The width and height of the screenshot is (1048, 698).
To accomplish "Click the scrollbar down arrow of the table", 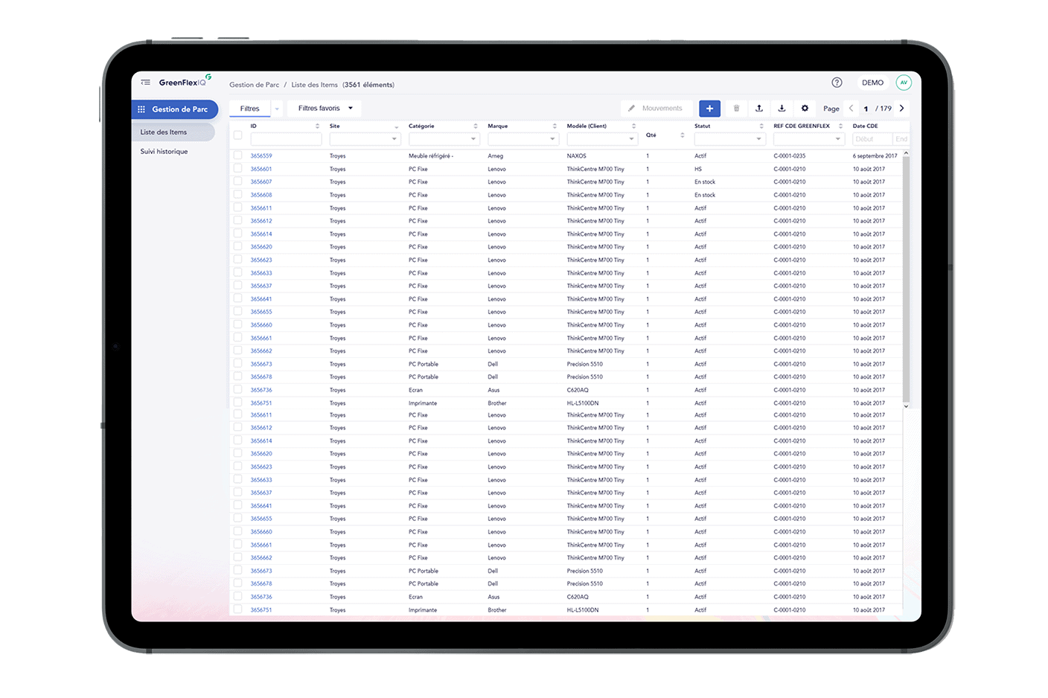I will [x=906, y=406].
